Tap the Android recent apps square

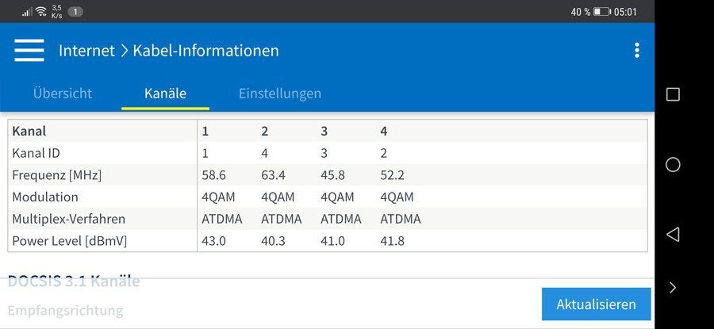[673, 94]
